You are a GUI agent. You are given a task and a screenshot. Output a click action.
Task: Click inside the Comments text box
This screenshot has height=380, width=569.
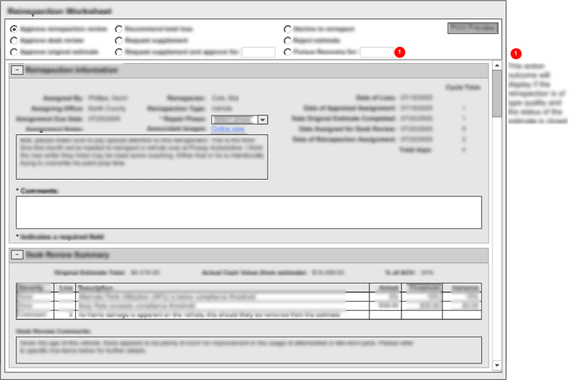(x=249, y=212)
